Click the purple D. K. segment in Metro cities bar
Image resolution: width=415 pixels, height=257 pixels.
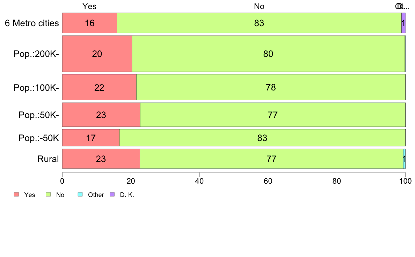403,23
